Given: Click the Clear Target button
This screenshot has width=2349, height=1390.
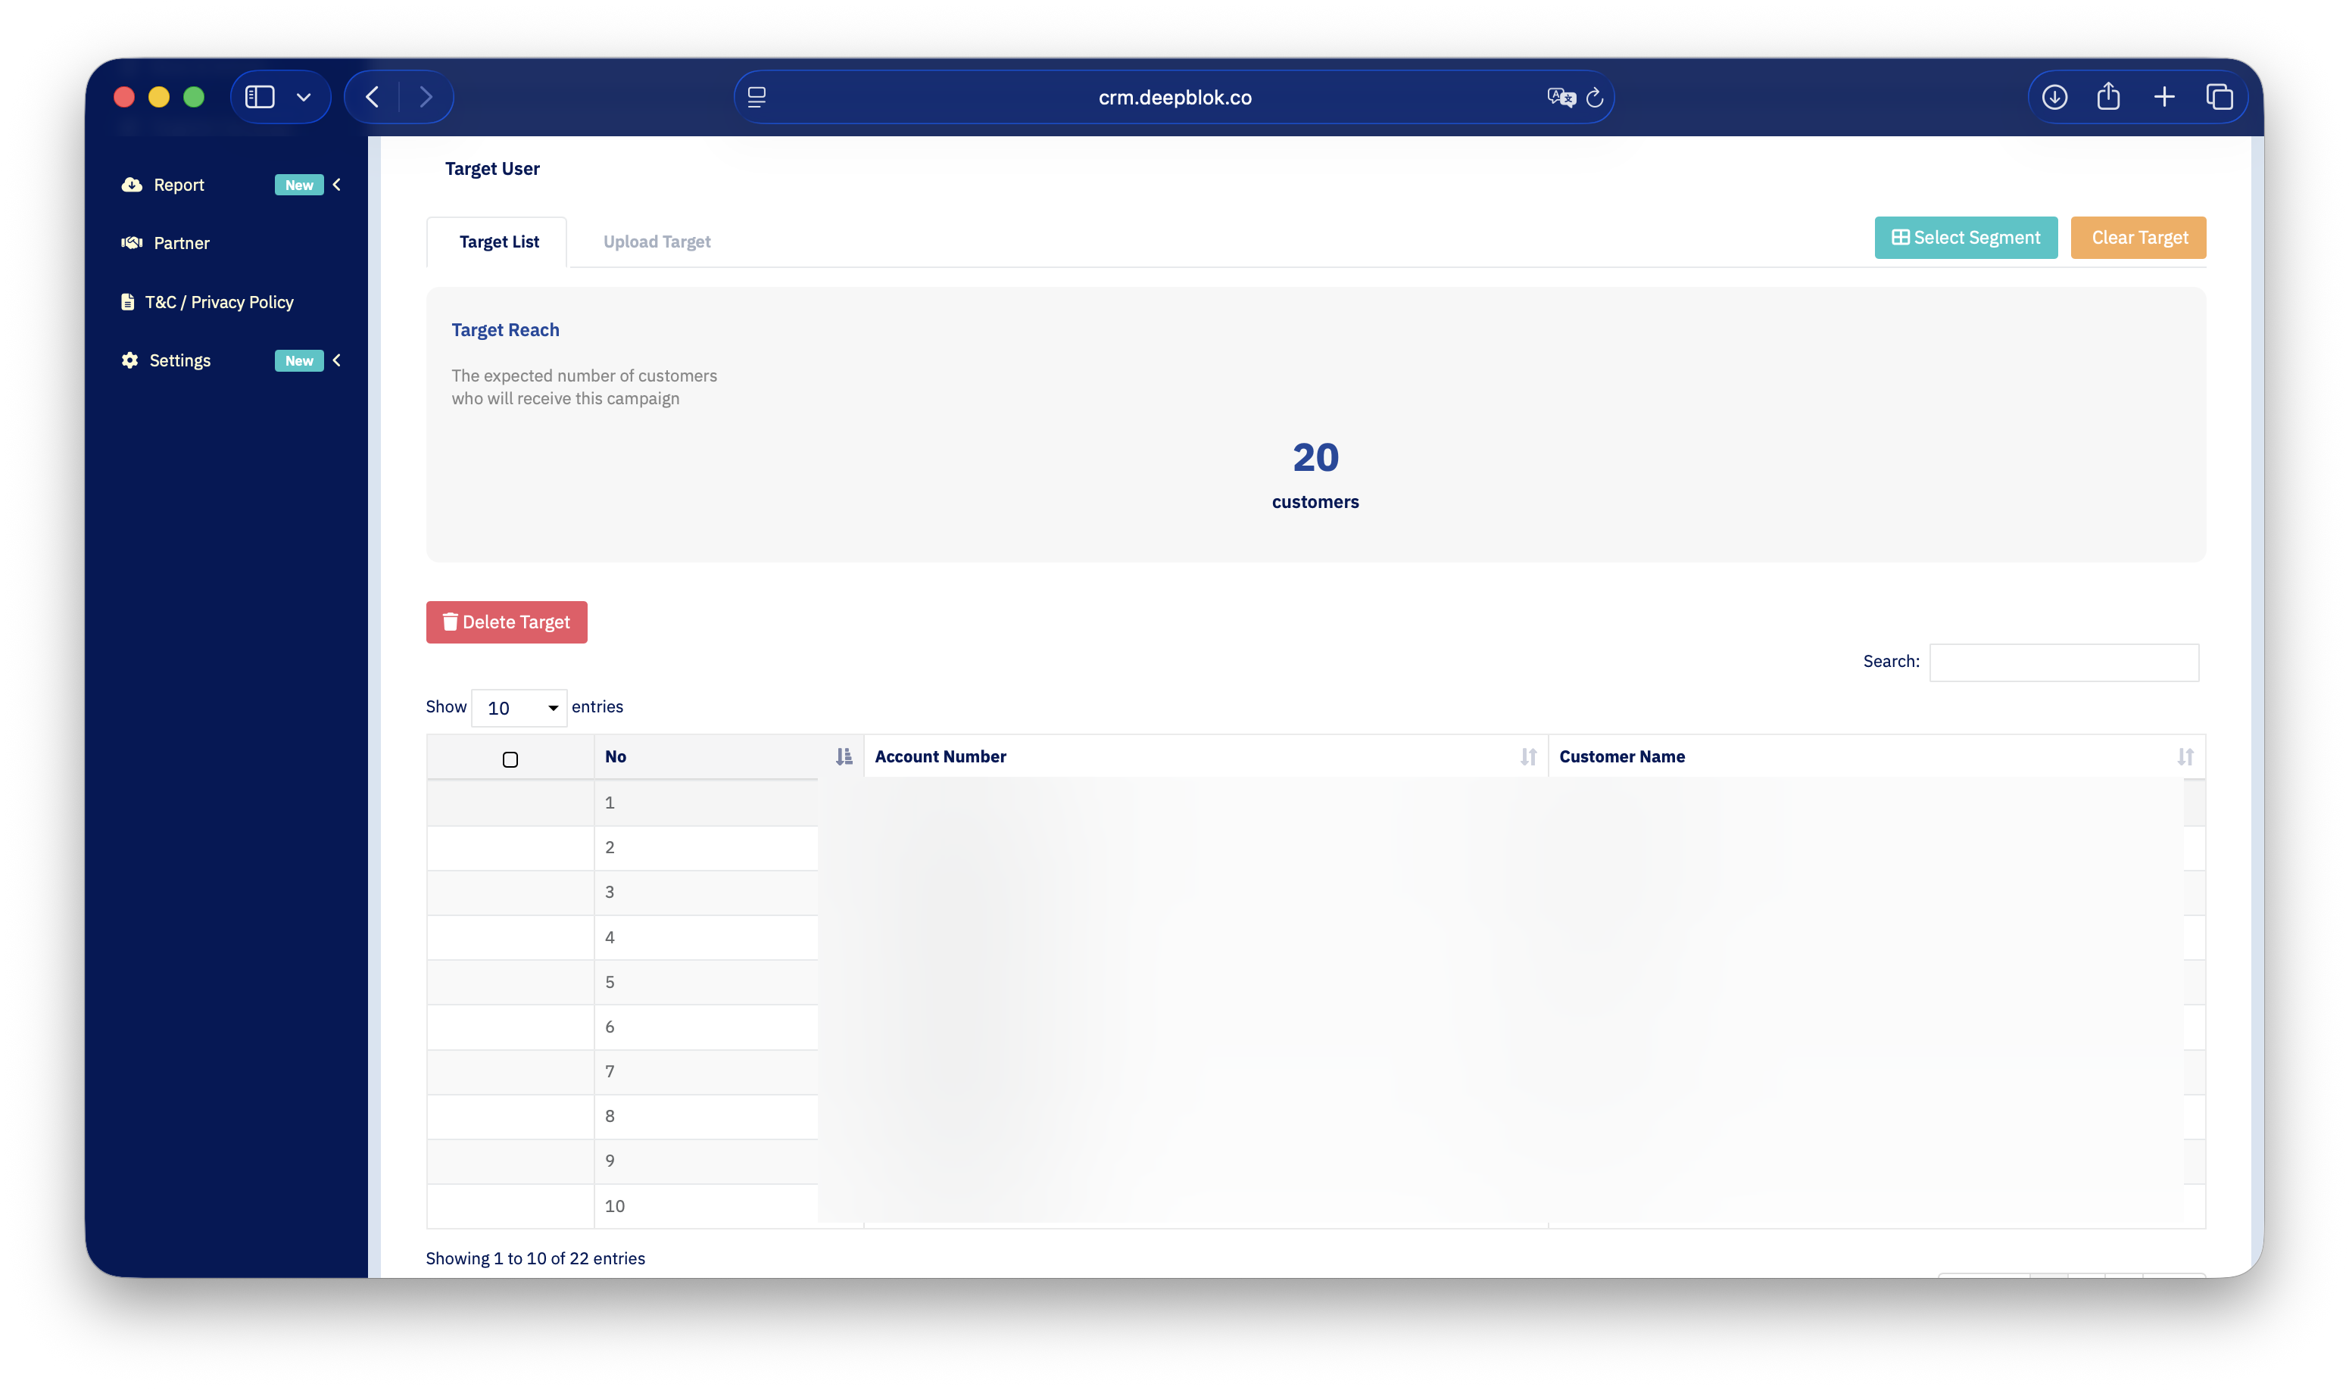Looking at the screenshot, I should tap(2138, 237).
